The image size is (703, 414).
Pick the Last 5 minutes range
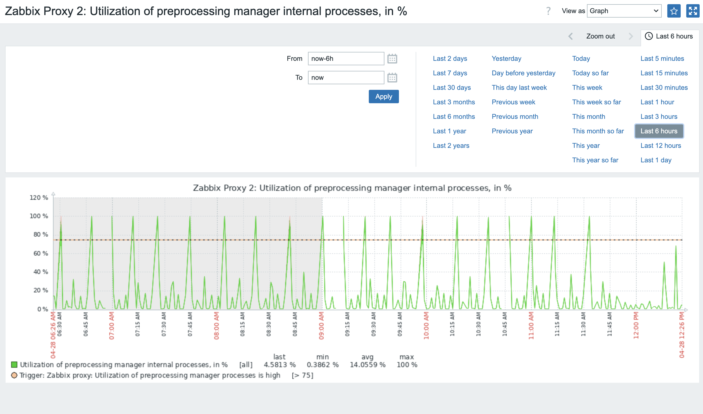[662, 59]
